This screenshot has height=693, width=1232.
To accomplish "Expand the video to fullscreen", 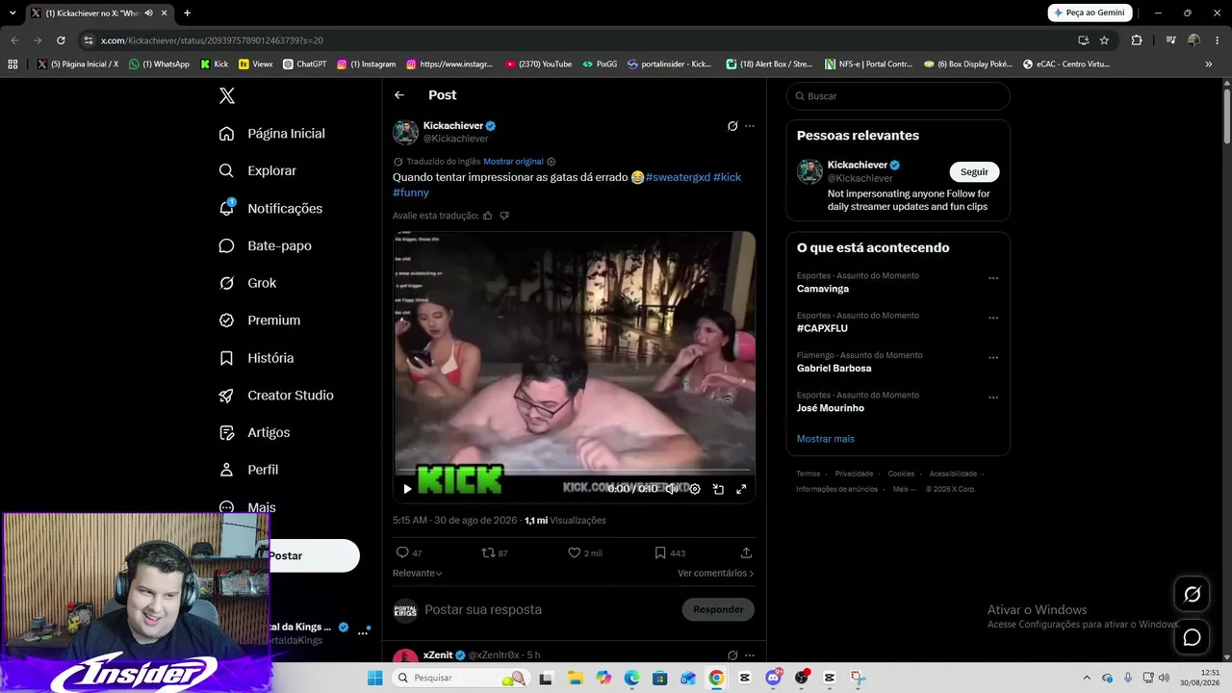I will tap(741, 489).
